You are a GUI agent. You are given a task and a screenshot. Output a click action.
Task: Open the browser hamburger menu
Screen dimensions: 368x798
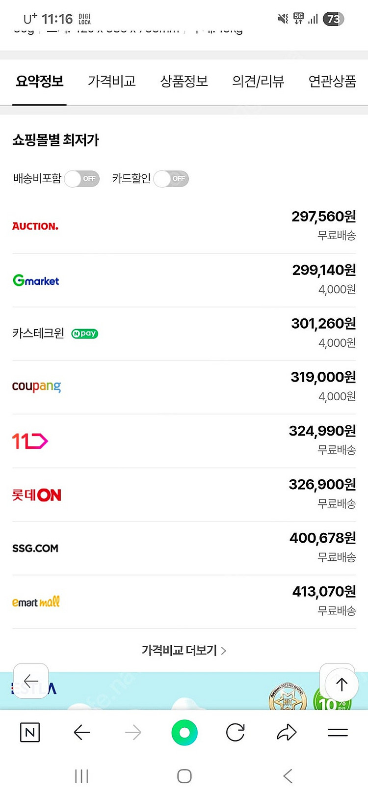(x=338, y=733)
